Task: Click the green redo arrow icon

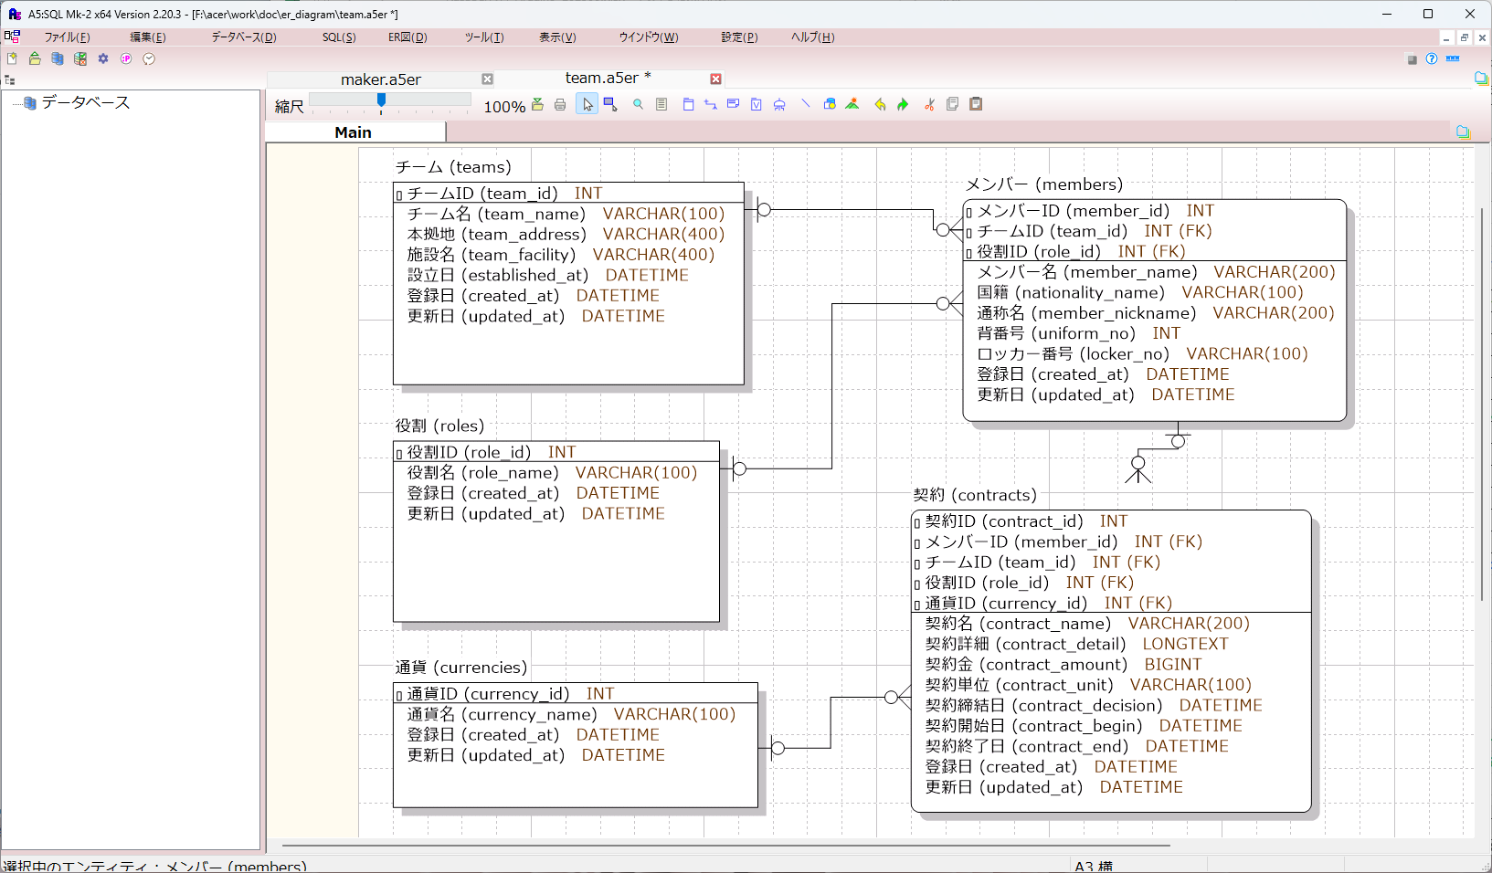Action: [903, 105]
